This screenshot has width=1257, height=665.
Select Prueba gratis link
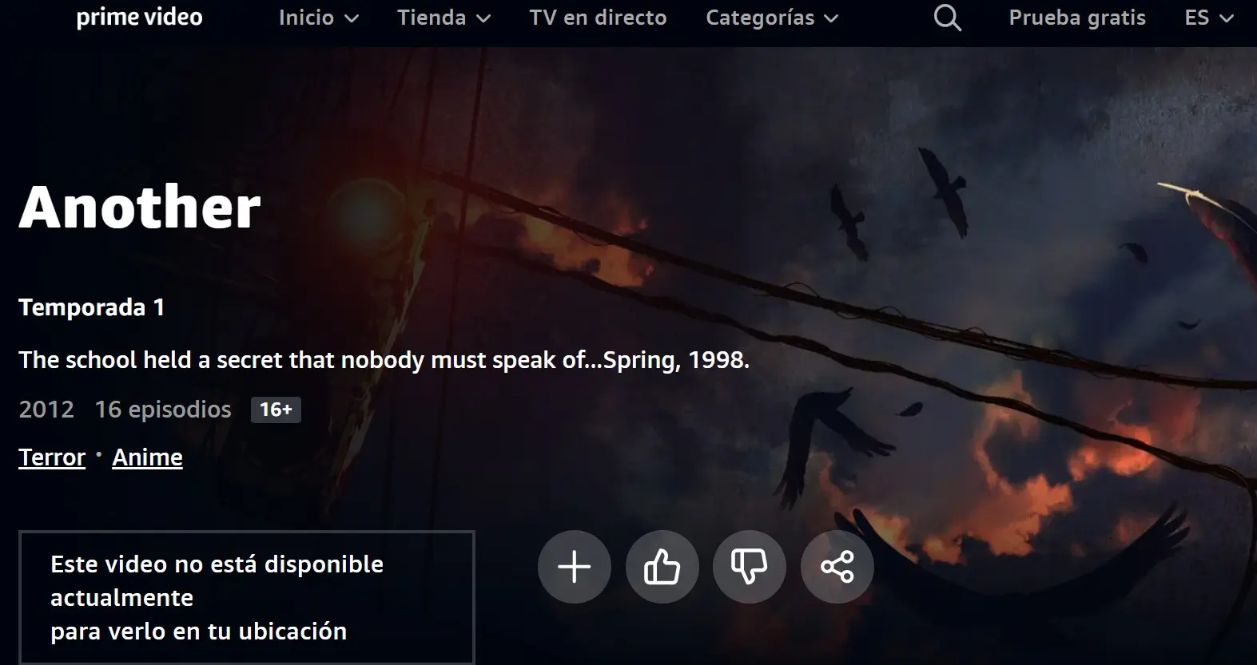click(1077, 18)
